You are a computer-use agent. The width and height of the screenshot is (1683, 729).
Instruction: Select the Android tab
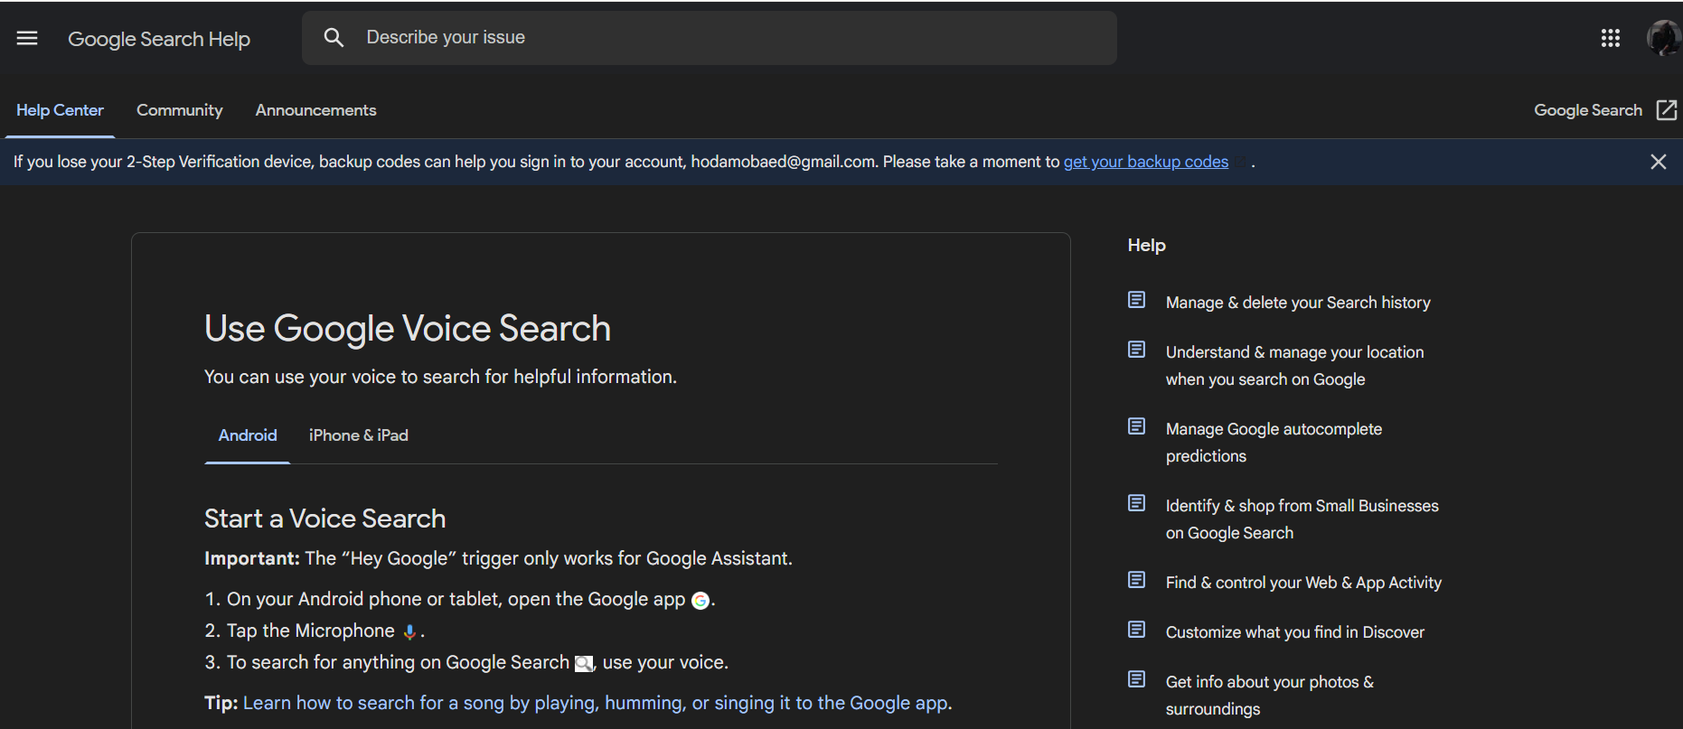click(x=248, y=435)
